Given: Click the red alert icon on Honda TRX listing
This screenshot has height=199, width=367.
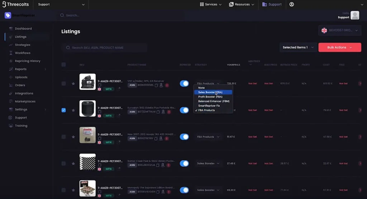Looking at the screenshot, I should [167, 138].
